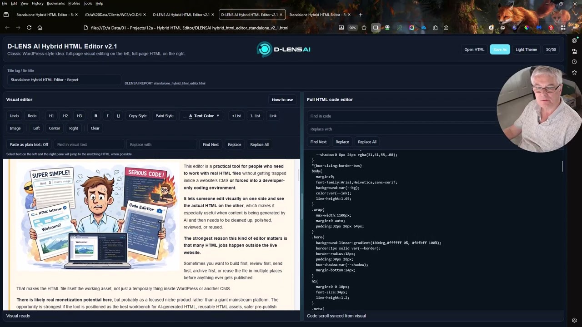Open the browser extensions puzzle icon

point(435,28)
